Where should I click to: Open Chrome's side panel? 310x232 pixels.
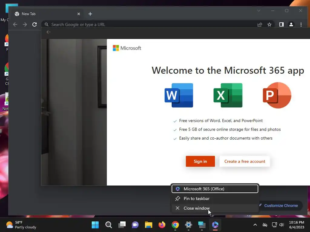point(281,24)
